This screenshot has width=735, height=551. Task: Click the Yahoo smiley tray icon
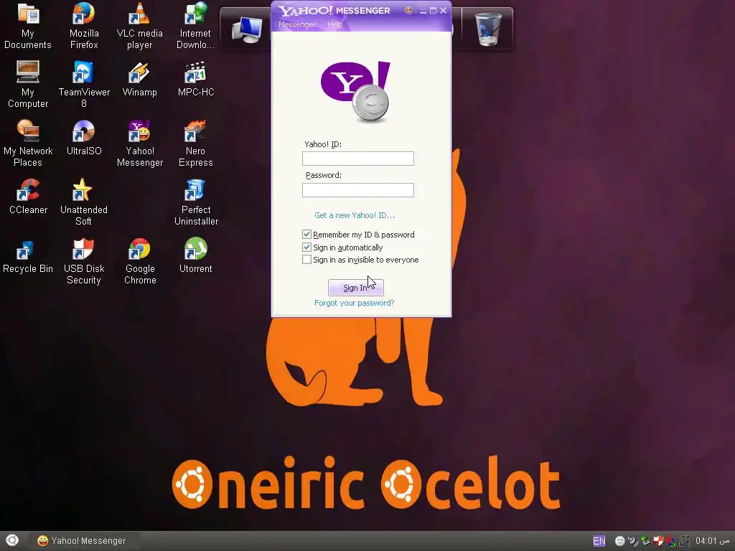(619, 541)
